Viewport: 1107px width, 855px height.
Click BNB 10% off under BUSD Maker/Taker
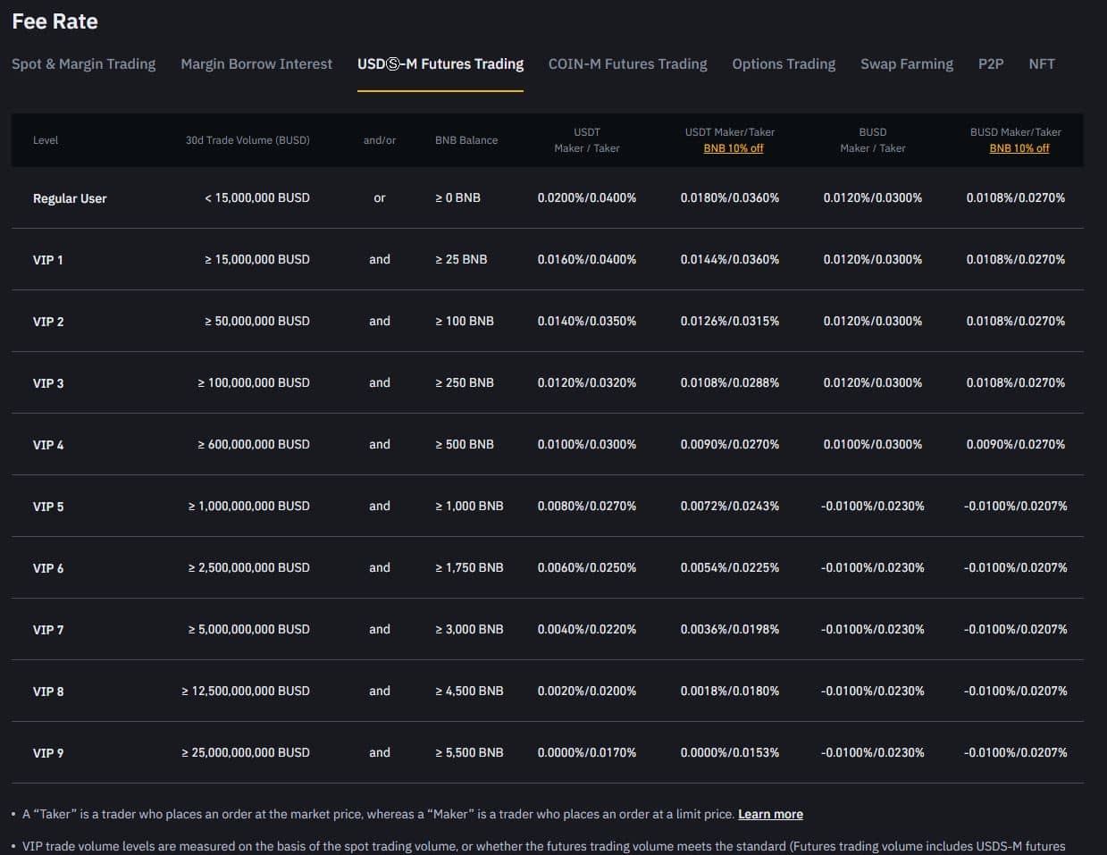[x=1019, y=148]
